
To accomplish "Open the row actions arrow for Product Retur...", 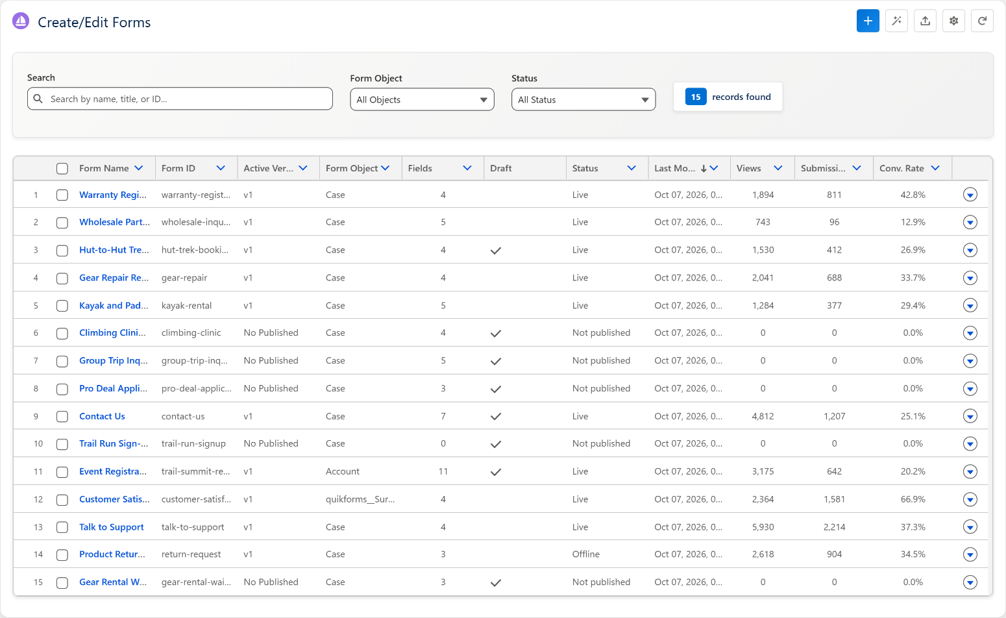I will (970, 554).
